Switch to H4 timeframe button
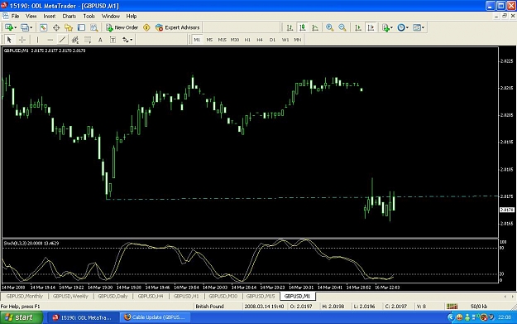Image resolution: width=517 pixels, height=324 pixels. (x=260, y=40)
